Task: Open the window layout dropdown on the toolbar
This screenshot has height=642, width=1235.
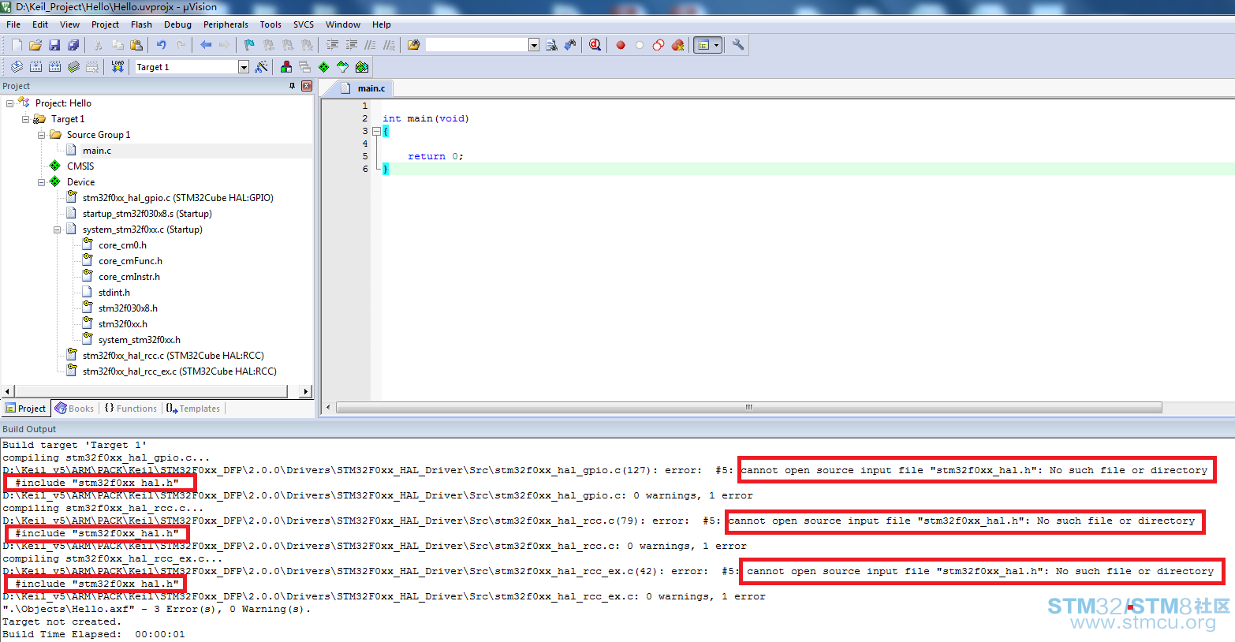Action: (717, 45)
